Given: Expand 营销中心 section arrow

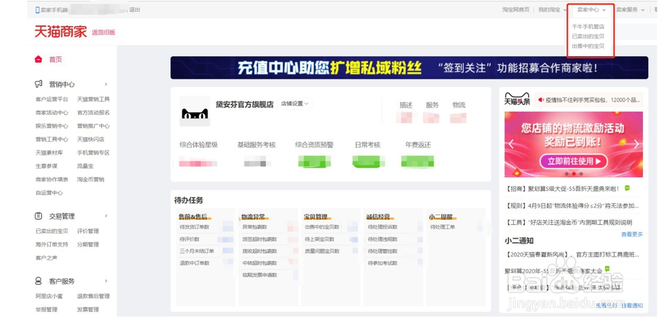Looking at the screenshot, I should click(x=106, y=85).
